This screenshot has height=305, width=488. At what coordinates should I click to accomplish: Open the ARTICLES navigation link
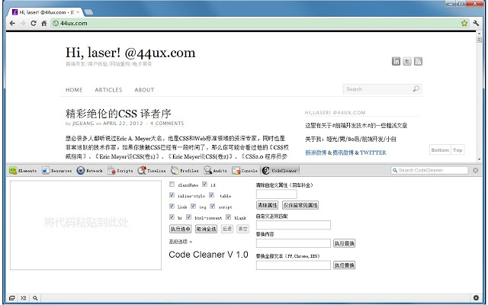[108, 90]
